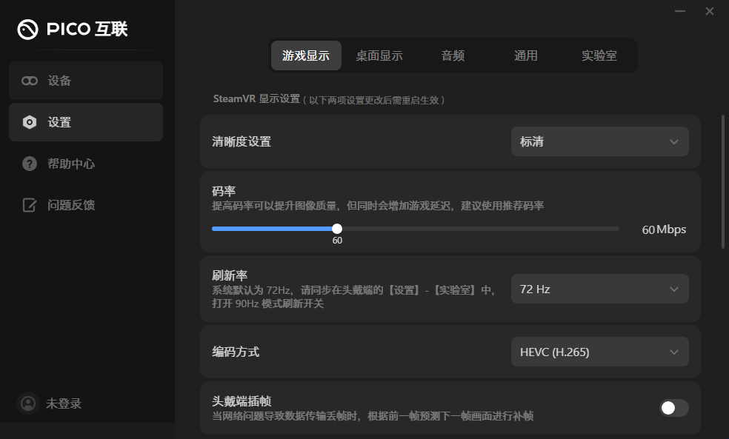
Task: Click the bitrate slider handle at 60
Action: point(337,228)
